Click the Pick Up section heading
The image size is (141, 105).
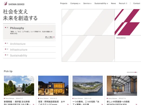click(x=8, y=71)
